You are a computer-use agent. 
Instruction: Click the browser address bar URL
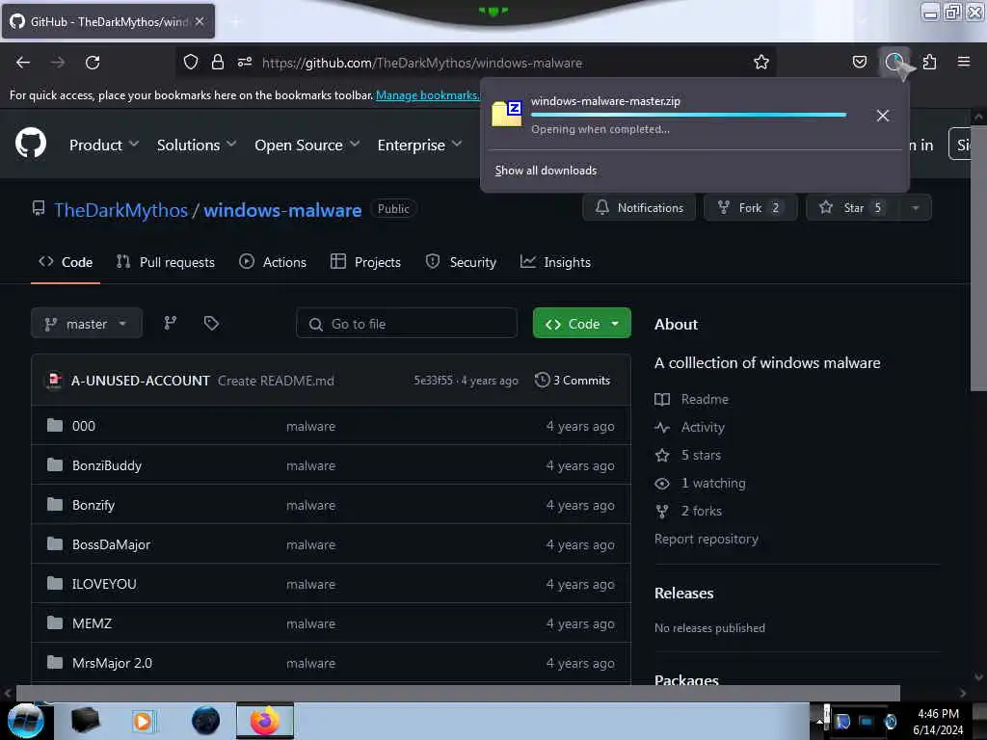tap(422, 63)
